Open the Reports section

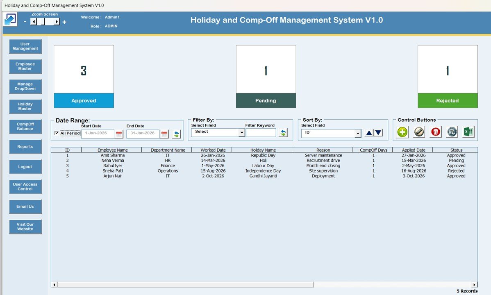[x=25, y=147]
